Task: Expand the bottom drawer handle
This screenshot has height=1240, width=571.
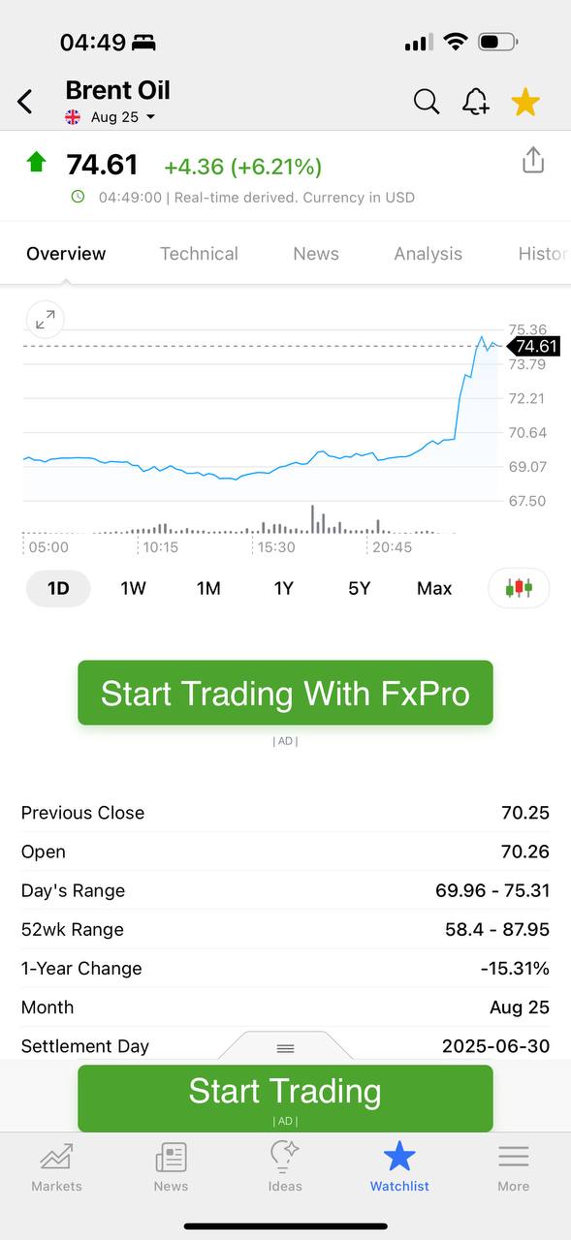Action: 285,1047
